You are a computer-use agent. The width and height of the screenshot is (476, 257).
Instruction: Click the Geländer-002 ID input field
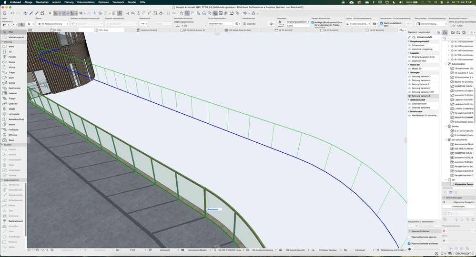click(221, 23)
